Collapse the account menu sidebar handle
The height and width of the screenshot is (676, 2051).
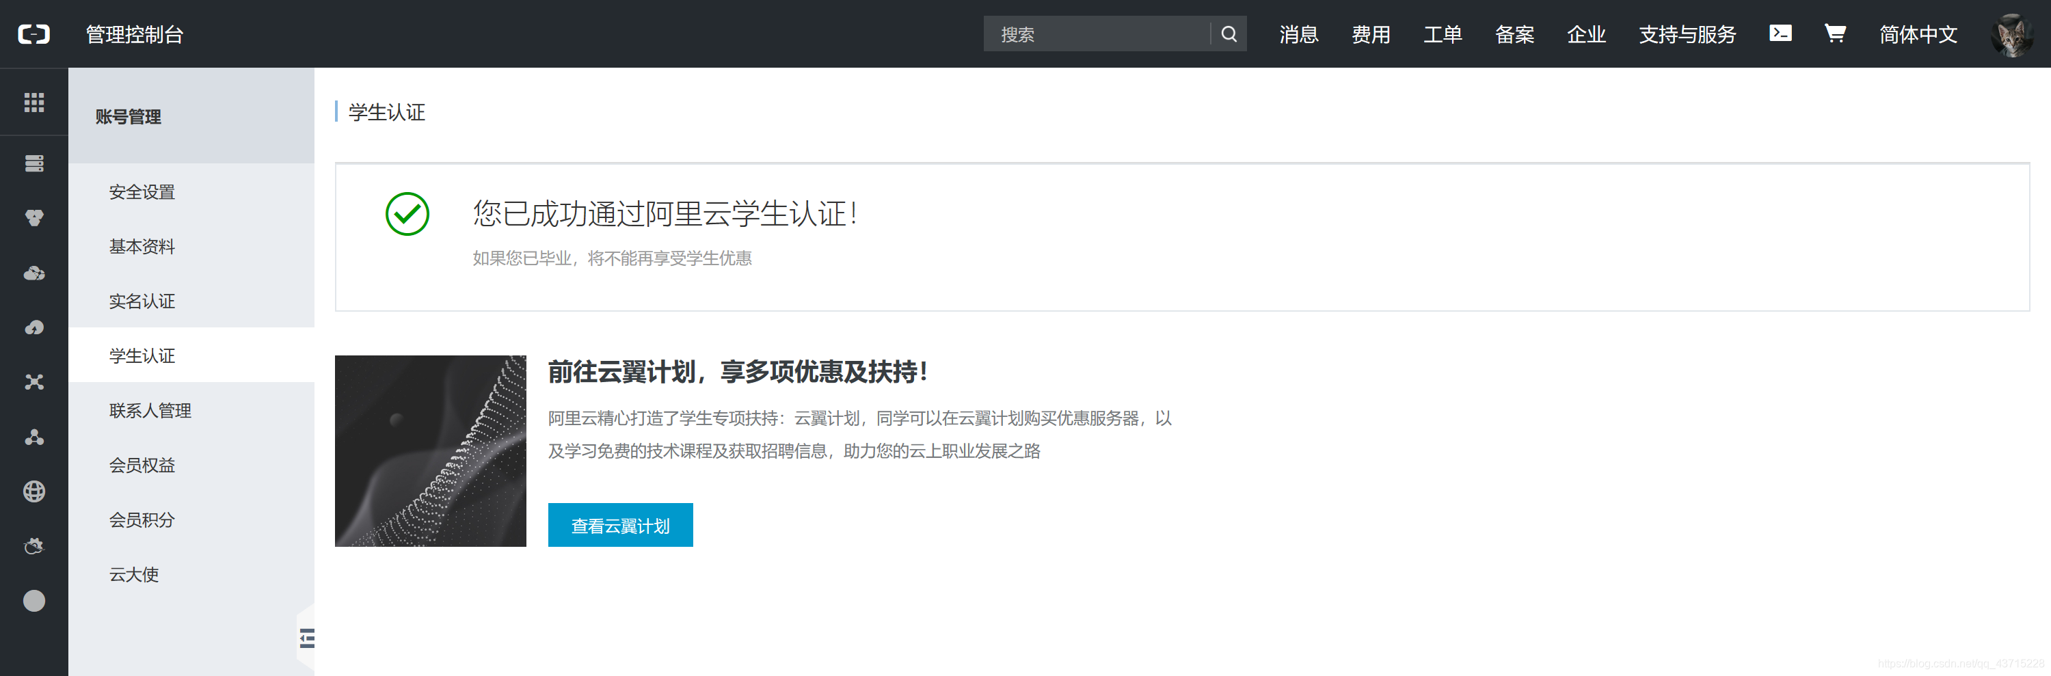(x=306, y=638)
